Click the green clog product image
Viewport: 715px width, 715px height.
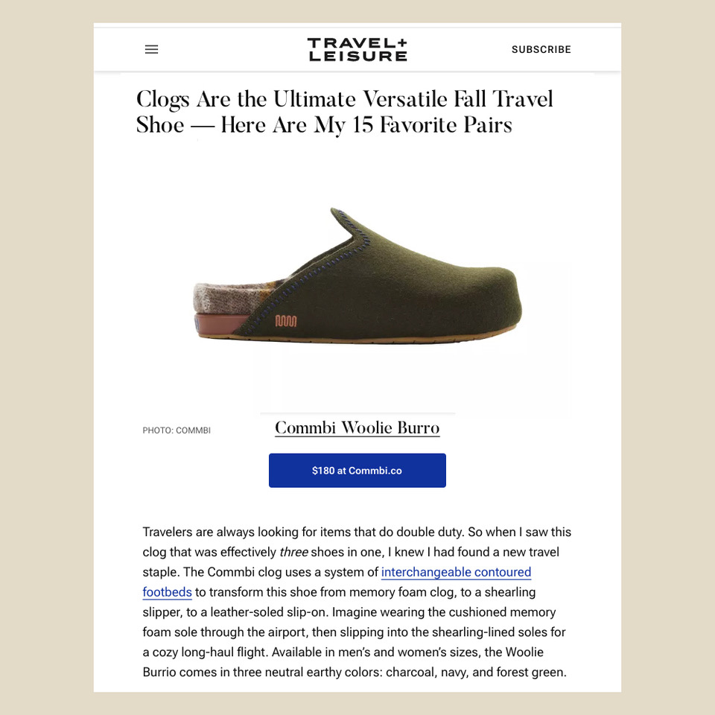[x=357, y=276]
